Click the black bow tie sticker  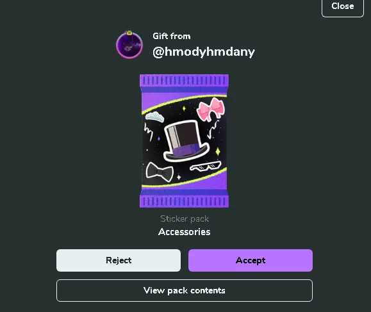(160, 174)
